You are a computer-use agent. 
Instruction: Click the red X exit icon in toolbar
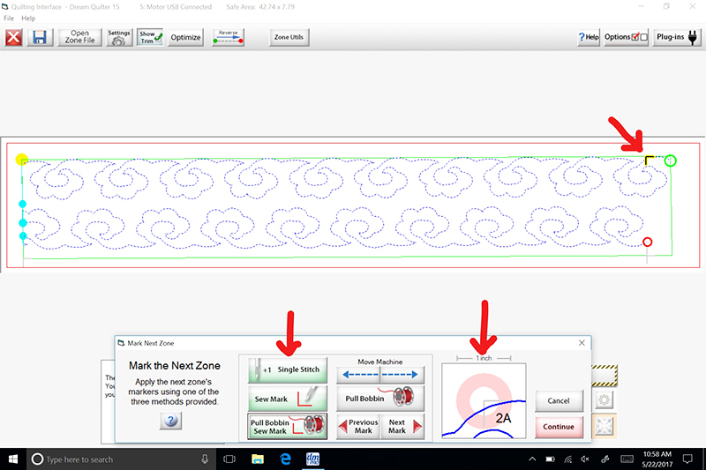(x=14, y=37)
